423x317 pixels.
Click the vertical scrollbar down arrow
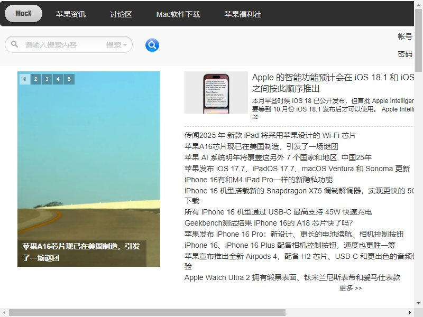[418, 303]
